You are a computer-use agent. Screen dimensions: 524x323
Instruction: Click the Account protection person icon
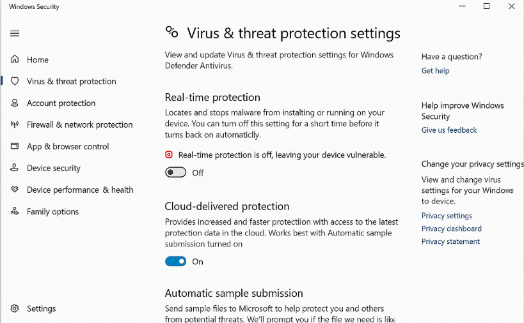point(15,103)
